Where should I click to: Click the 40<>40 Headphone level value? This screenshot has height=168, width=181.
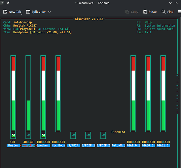coord(28,142)
